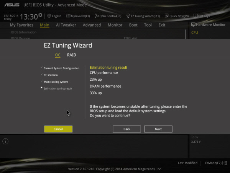Change language via English label
The image size is (230, 173).
click(x=56, y=16)
